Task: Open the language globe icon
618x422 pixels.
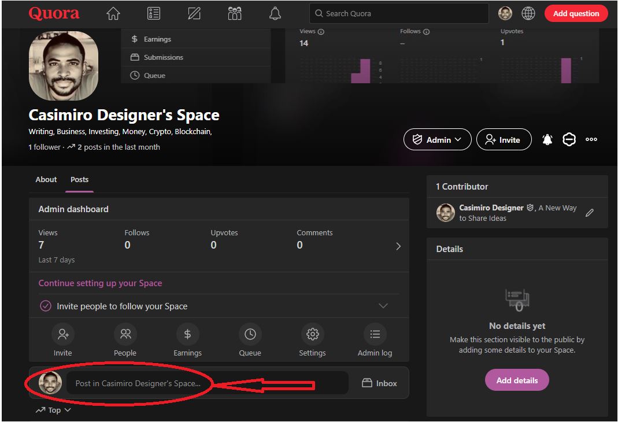Action: [528, 13]
